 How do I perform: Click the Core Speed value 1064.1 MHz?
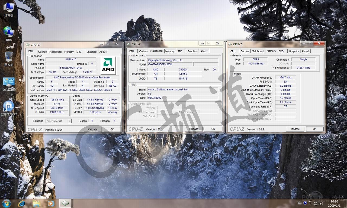(57, 100)
